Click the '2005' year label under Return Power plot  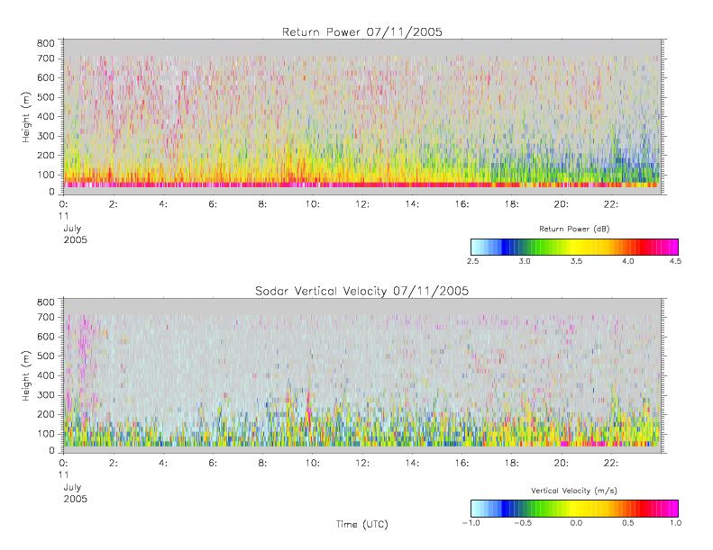75,239
